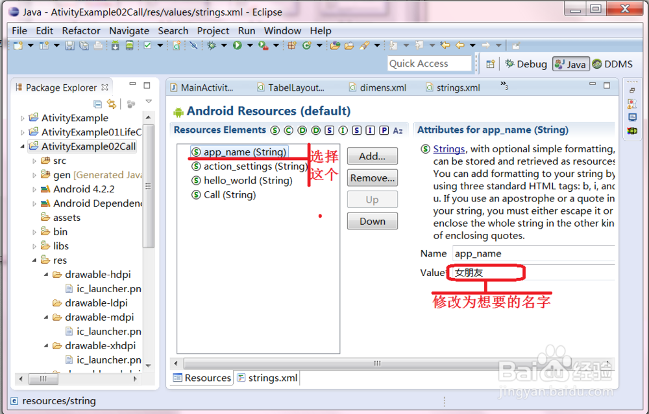Image resolution: width=649 pixels, height=414 pixels.
Task: Click the Package Explorer vertical scrollbar
Action: coord(148,186)
